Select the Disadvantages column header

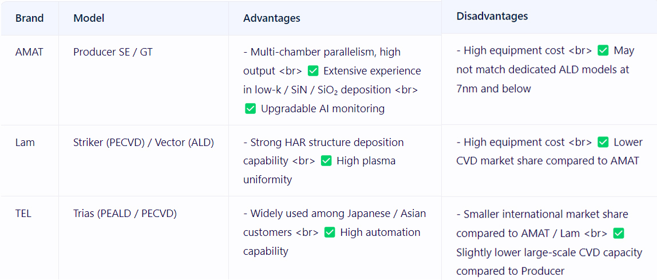[492, 17]
